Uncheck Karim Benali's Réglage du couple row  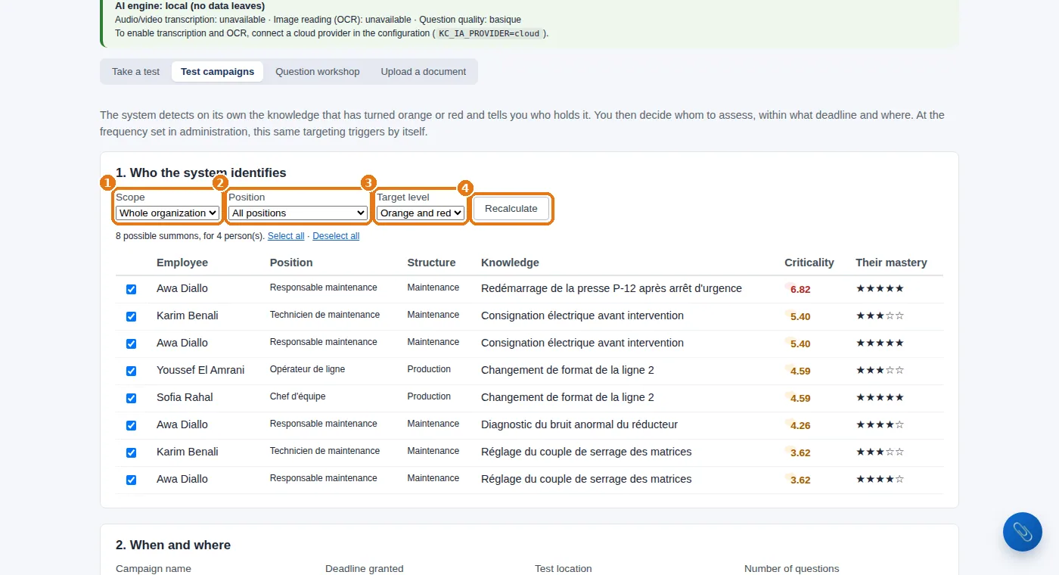click(131, 452)
